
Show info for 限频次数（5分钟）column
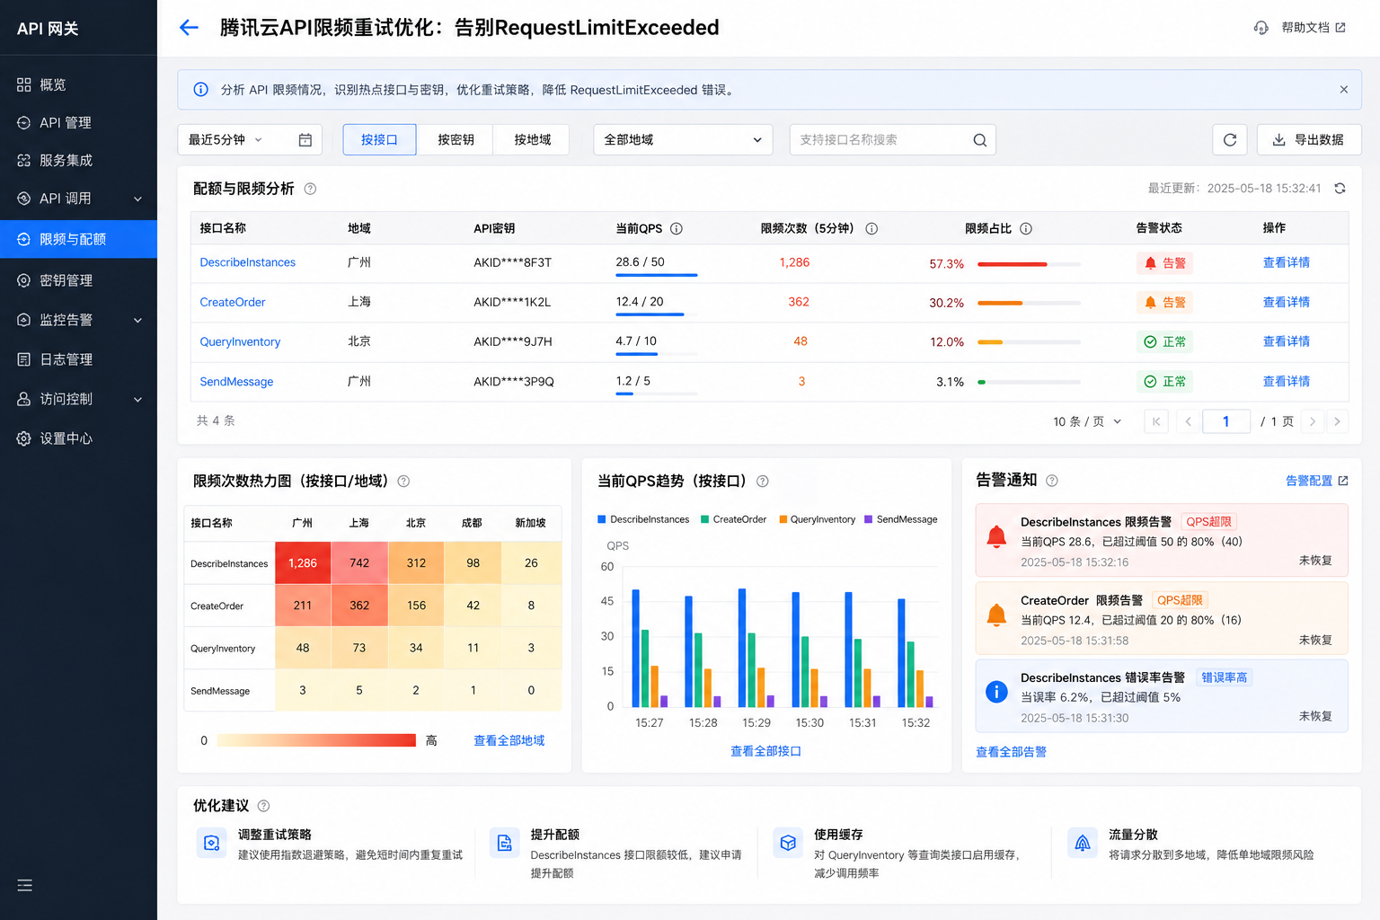tap(871, 228)
